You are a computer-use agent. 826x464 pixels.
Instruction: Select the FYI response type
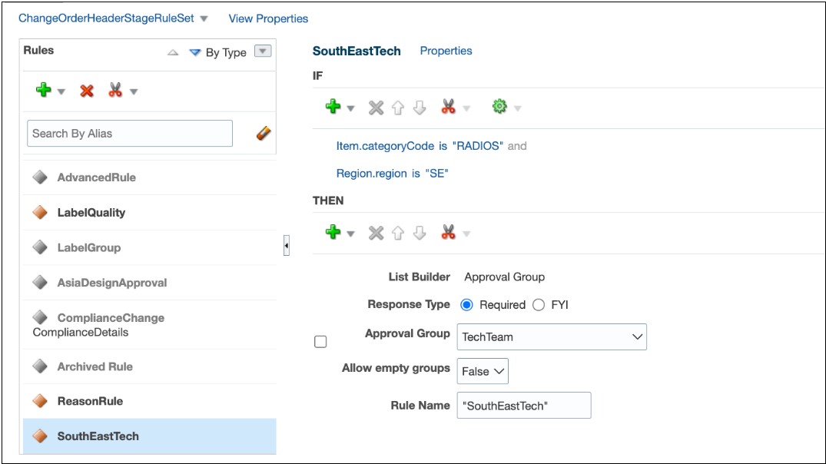[x=540, y=305]
